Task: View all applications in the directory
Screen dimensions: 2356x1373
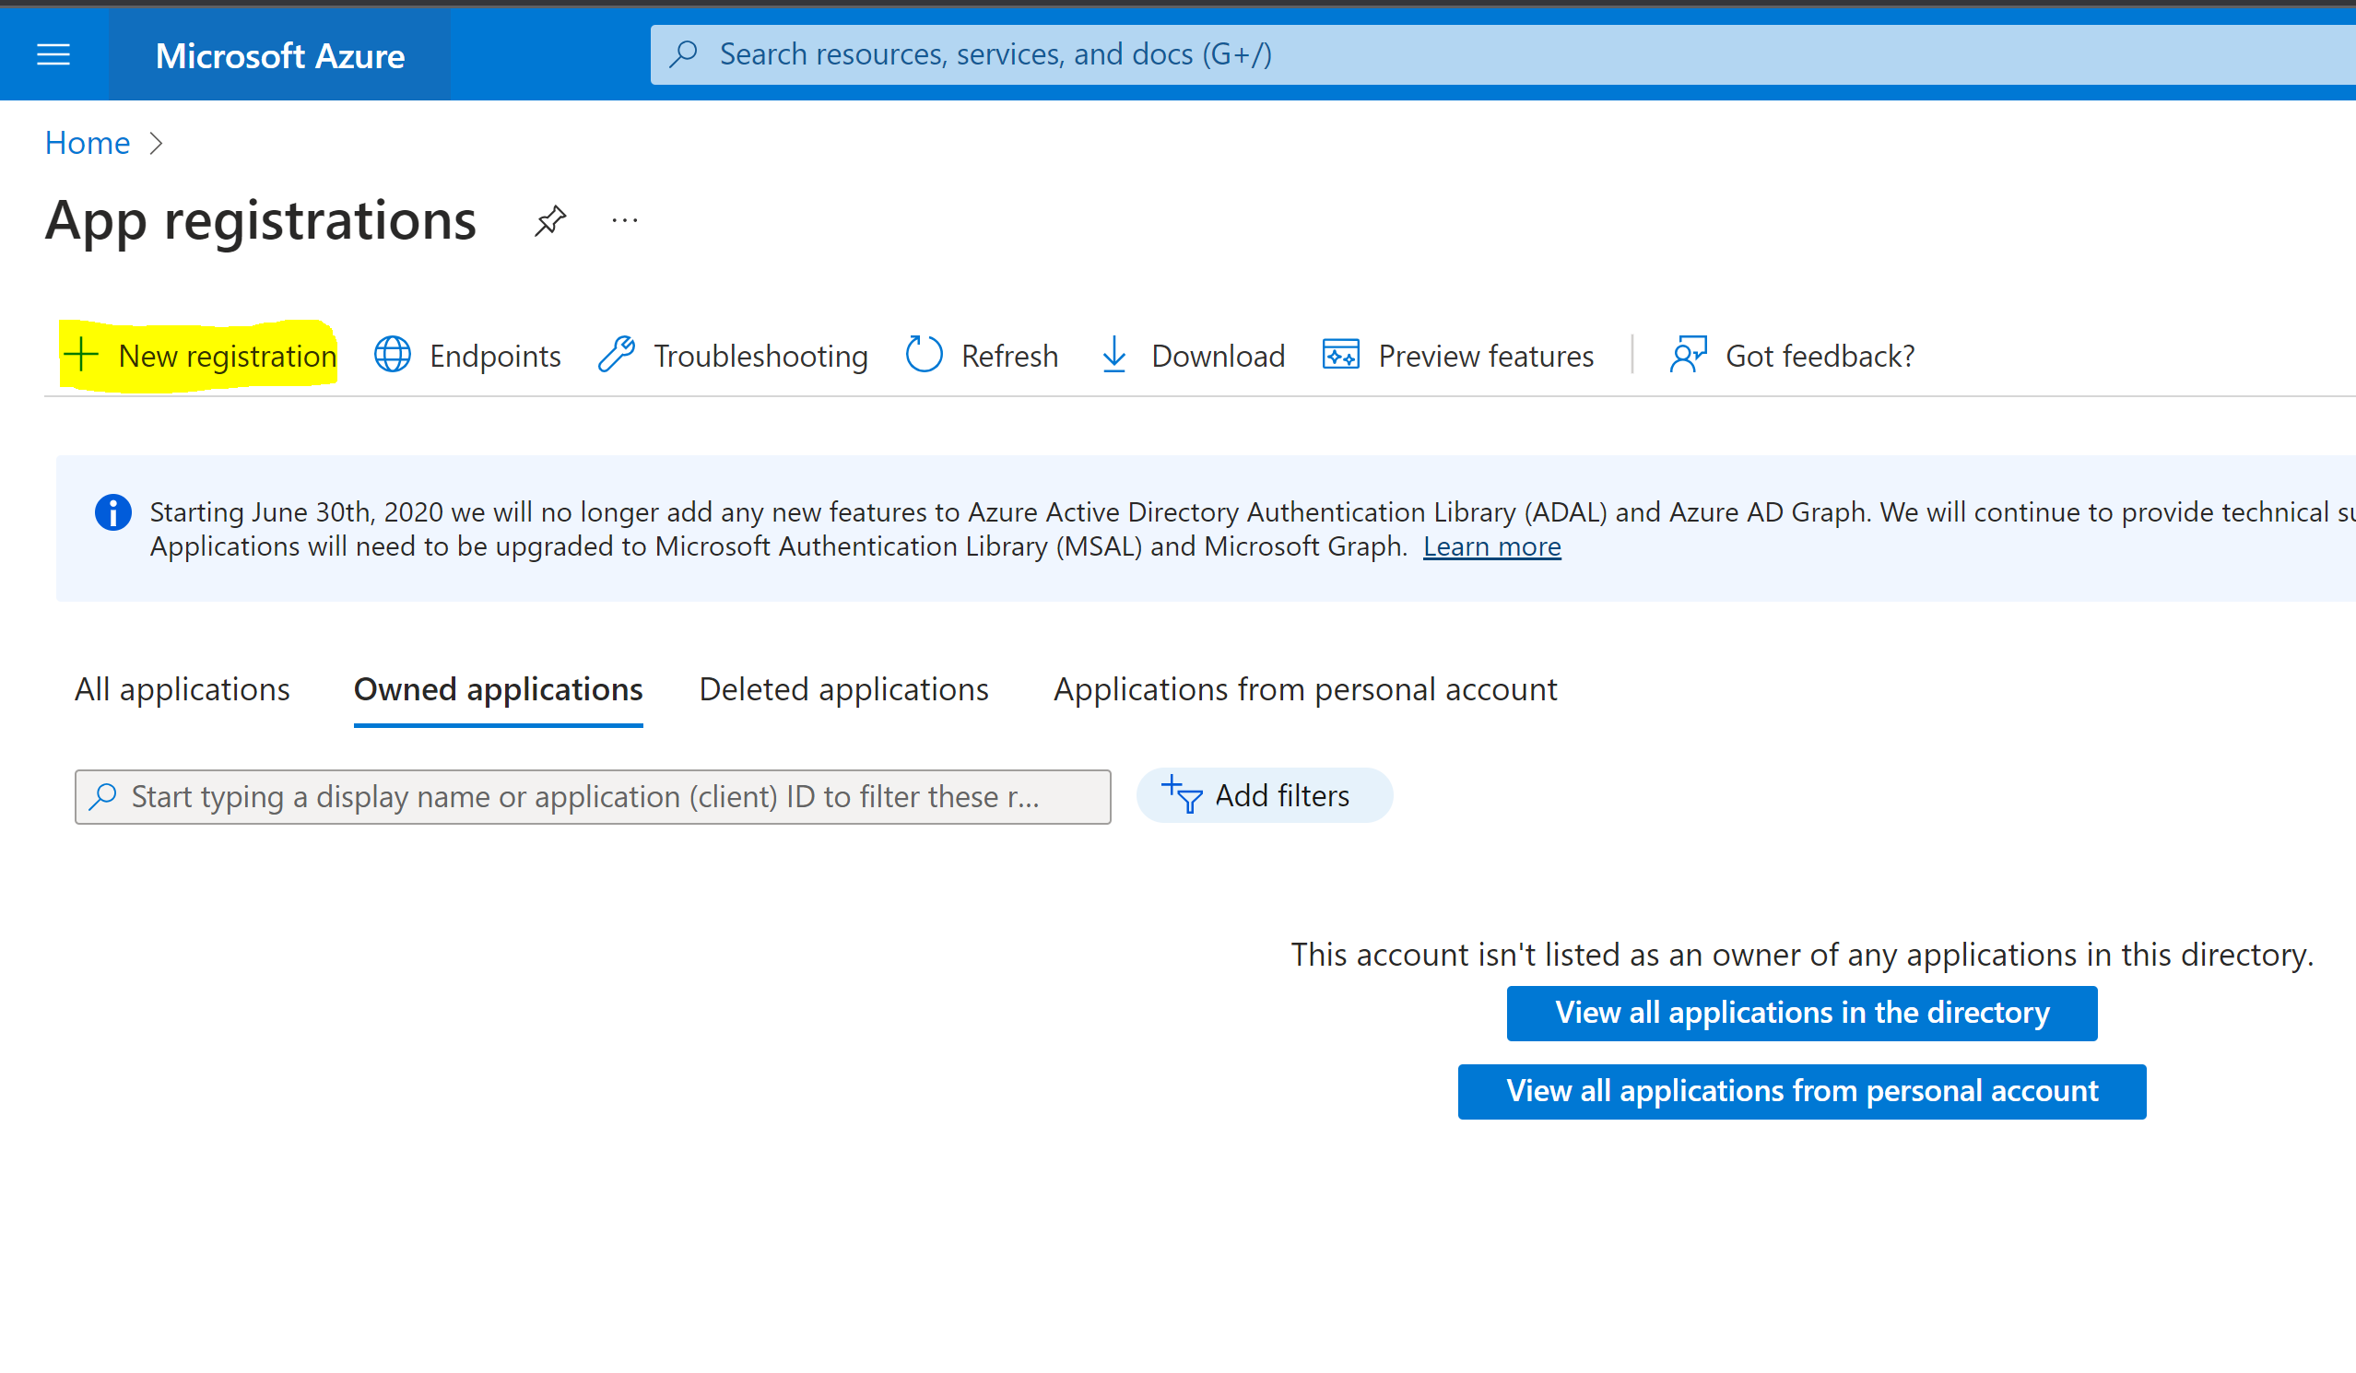Action: [x=1802, y=1012]
